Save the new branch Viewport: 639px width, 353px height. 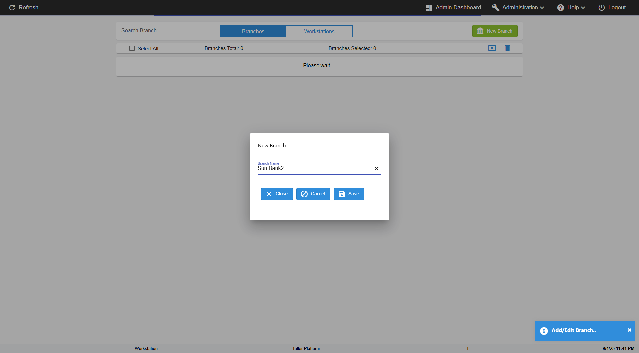349,194
